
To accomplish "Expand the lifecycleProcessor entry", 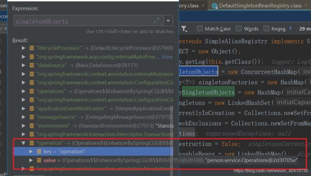I will (23, 48).
